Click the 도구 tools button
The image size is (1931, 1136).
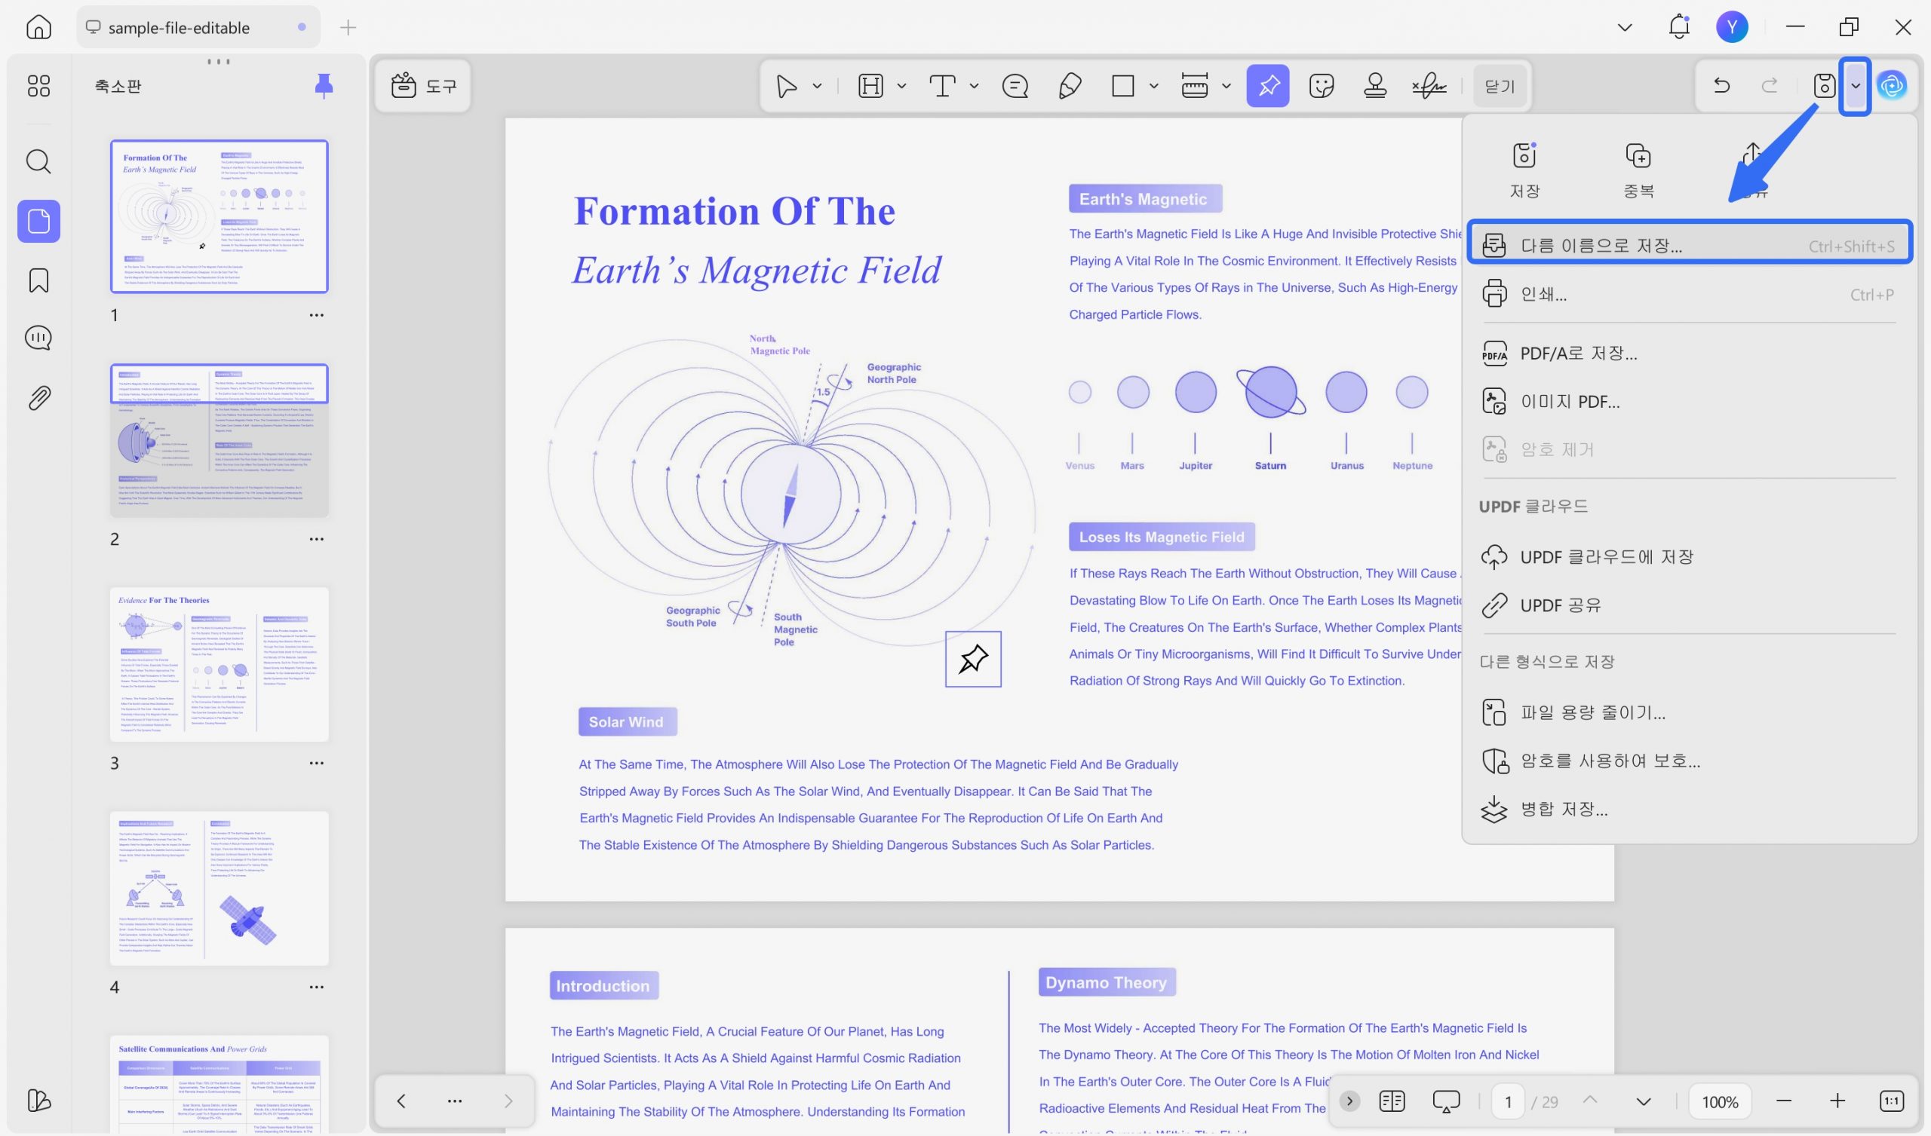click(x=424, y=86)
